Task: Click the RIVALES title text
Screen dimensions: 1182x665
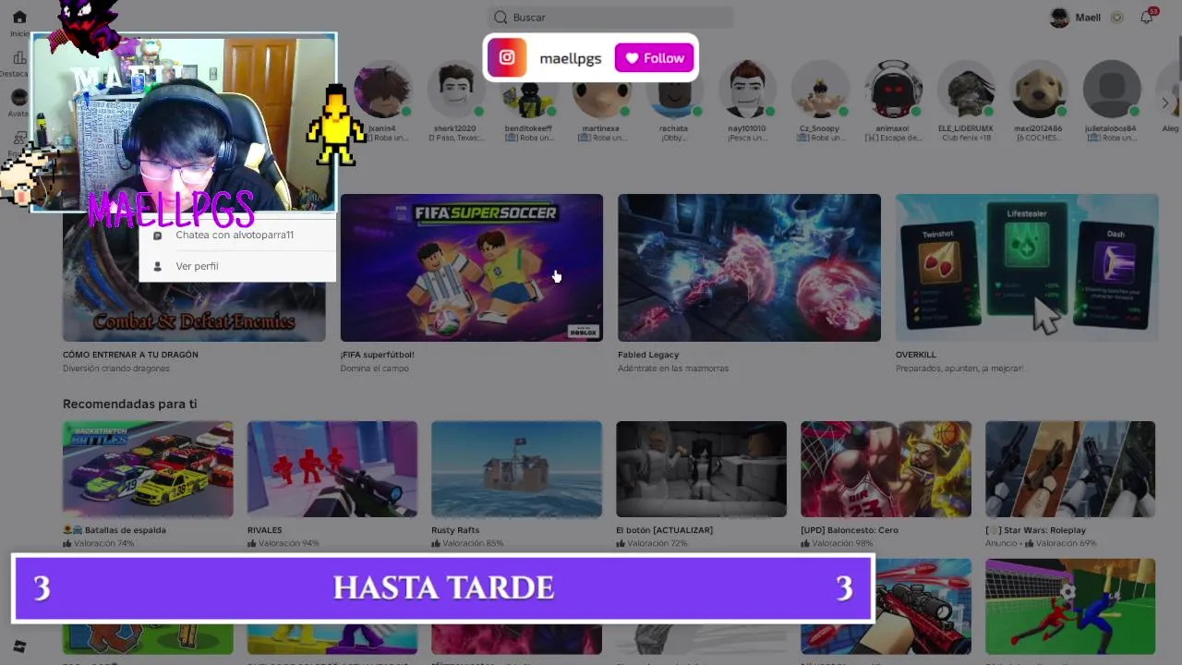Action: pos(265,530)
